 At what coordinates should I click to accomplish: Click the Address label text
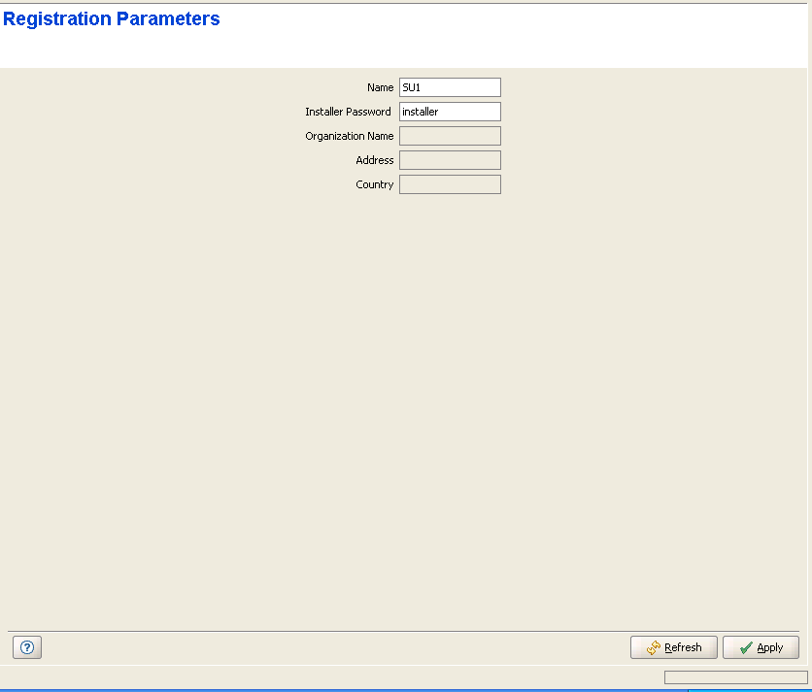tap(374, 160)
